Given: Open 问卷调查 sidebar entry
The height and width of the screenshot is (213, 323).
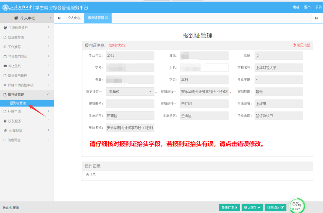Looking at the screenshot, I should (27, 140).
